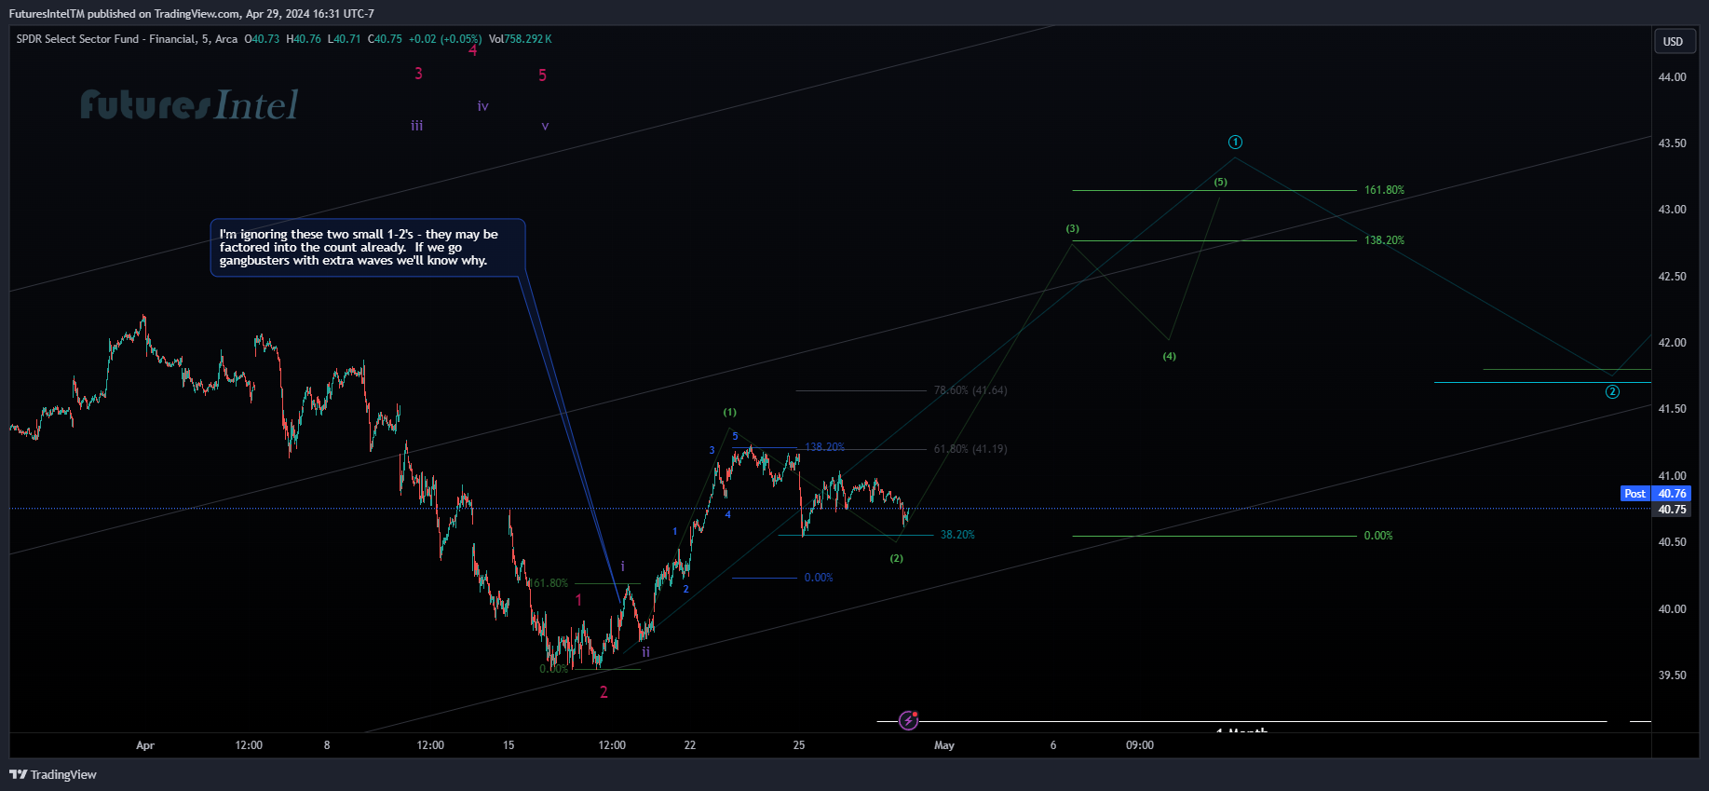Open the USD currency selector
Viewport: 1709px width, 791px height.
click(x=1674, y=41)
